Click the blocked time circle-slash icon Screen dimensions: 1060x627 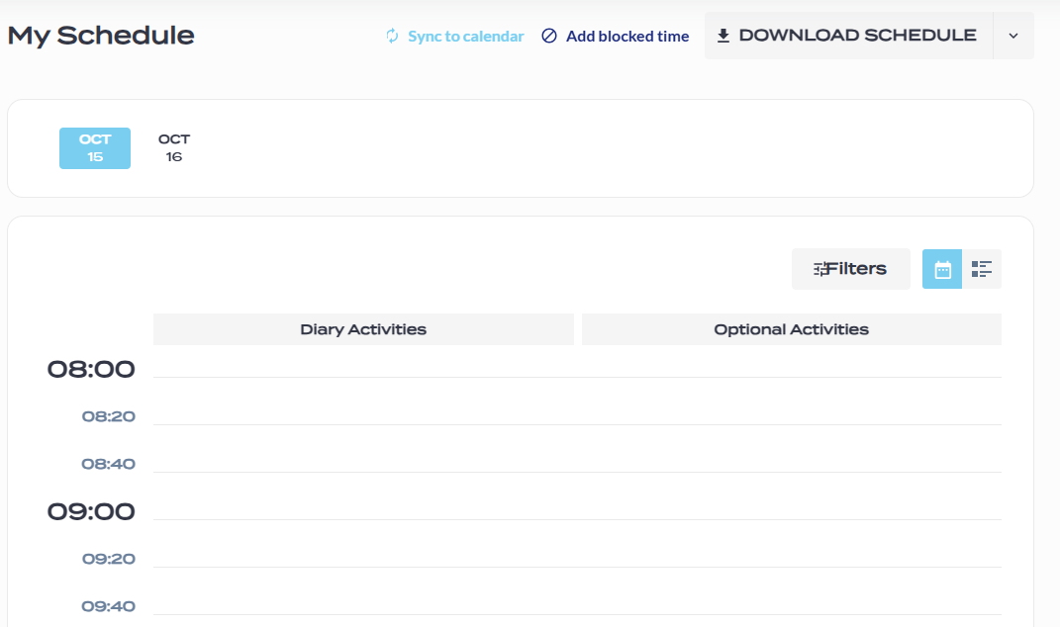[x=549, y=37]
